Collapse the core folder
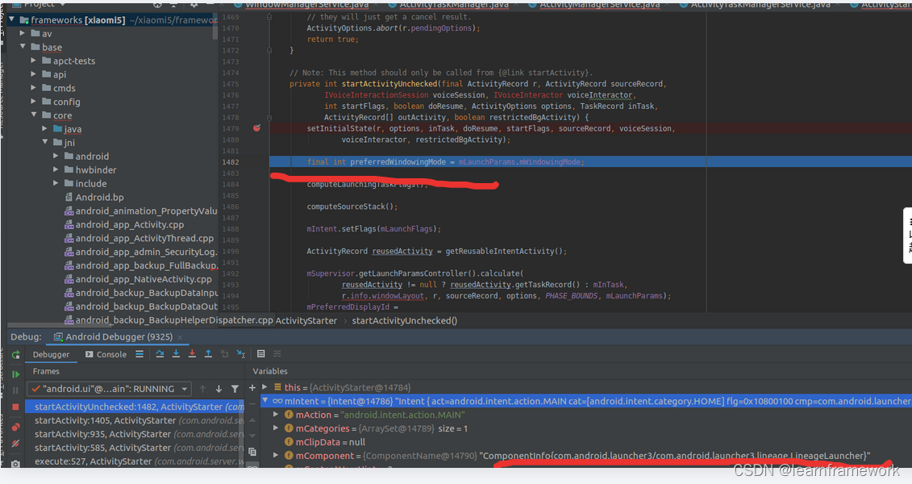The image size is (912, 484). tap(34, 115)
